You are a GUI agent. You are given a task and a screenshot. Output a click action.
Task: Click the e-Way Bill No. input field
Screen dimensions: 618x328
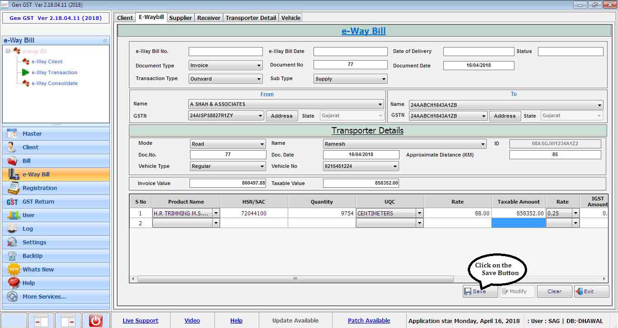(225, 52)
